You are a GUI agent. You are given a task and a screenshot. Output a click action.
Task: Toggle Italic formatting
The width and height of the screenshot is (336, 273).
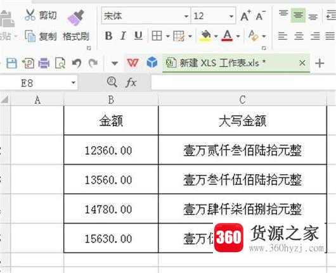click(123, 35)
